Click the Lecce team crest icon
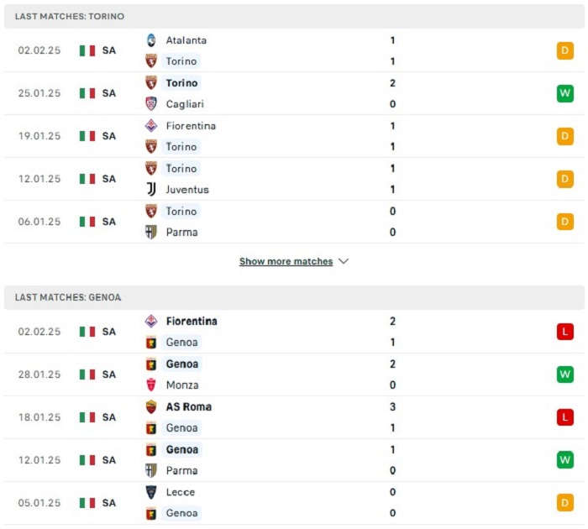This screenshot has width=588, height=529. [151, 493]
